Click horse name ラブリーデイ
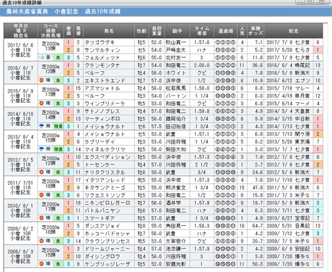This screenshot has height=272, width=332. pos(100,142)
